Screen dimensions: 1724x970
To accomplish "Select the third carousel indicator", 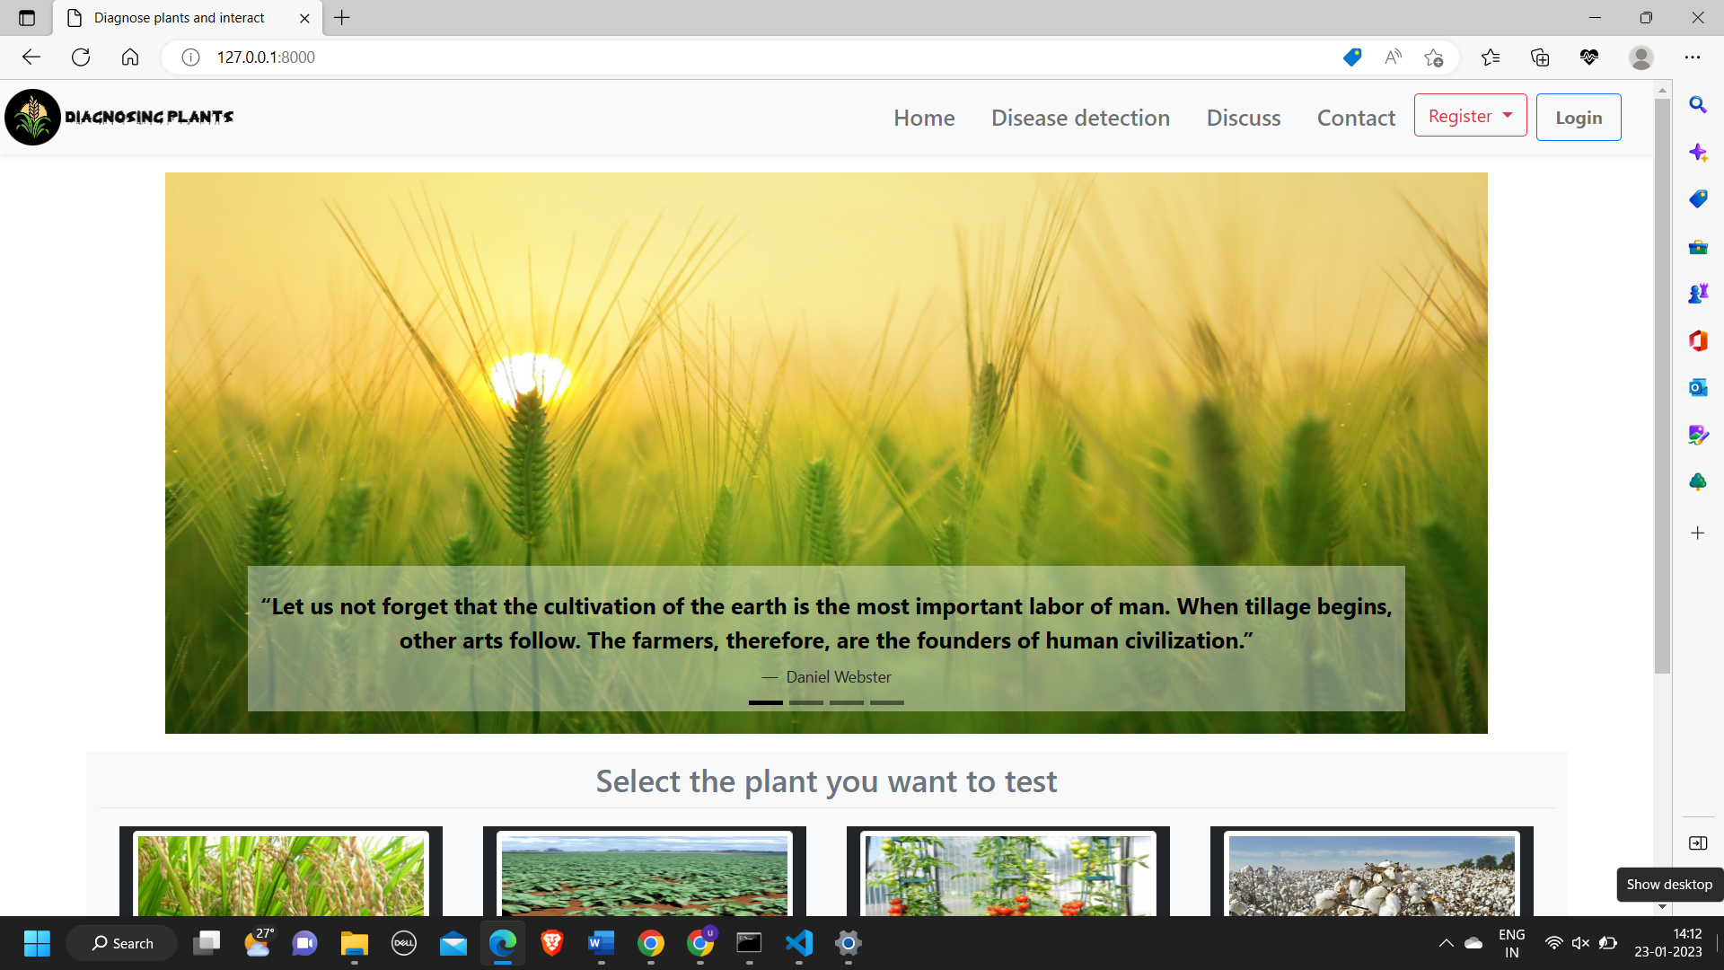I will pyautogui.click(x=847, y=702).
